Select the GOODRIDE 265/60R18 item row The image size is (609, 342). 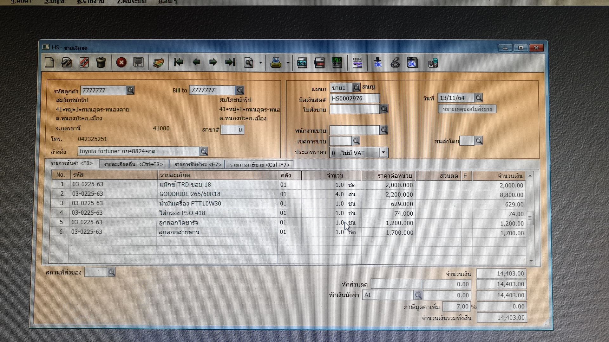coord(190,194)
